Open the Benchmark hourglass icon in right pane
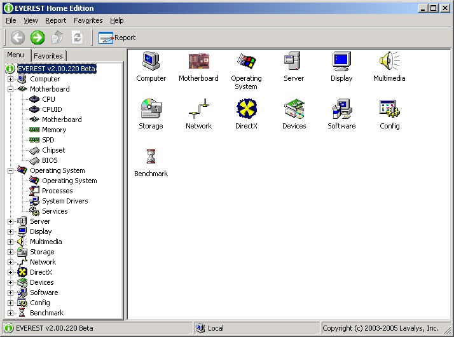Viewport: 454px width, 337px height. click(151, 156)
